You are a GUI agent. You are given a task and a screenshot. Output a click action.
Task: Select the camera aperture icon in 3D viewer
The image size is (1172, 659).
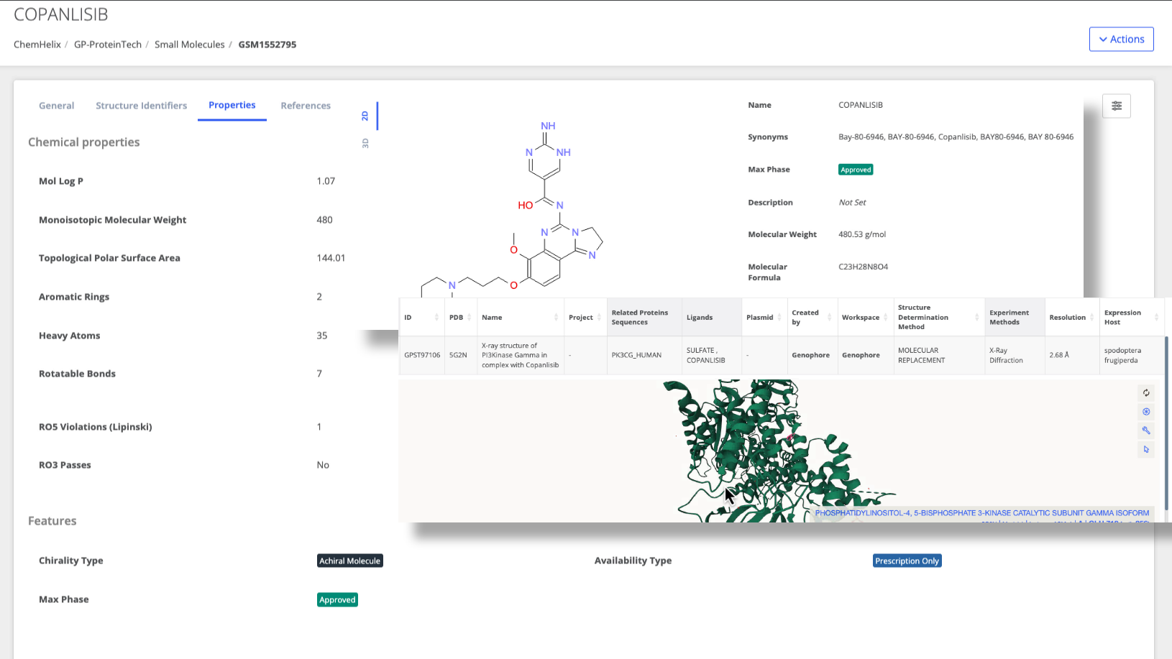[1146, 412]
